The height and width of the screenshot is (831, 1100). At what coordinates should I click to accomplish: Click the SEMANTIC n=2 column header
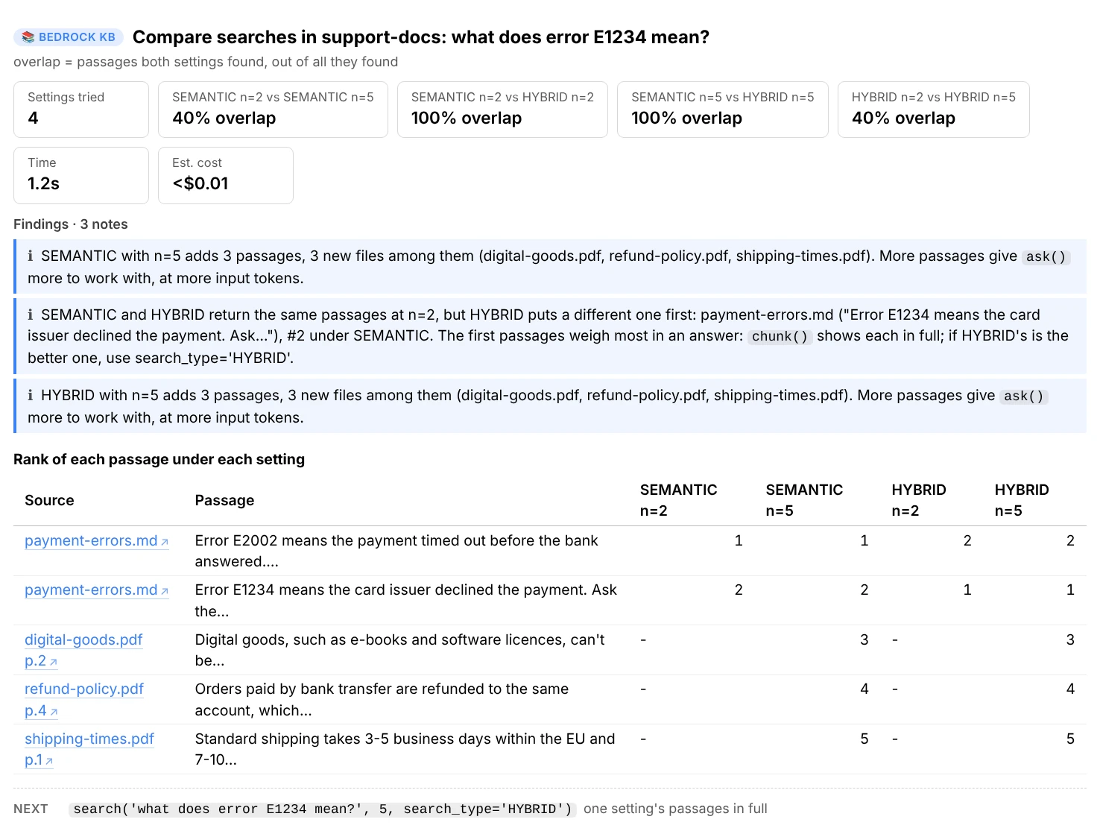coord(678,500)
